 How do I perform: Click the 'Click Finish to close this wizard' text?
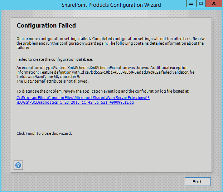(x=44, y=133)
